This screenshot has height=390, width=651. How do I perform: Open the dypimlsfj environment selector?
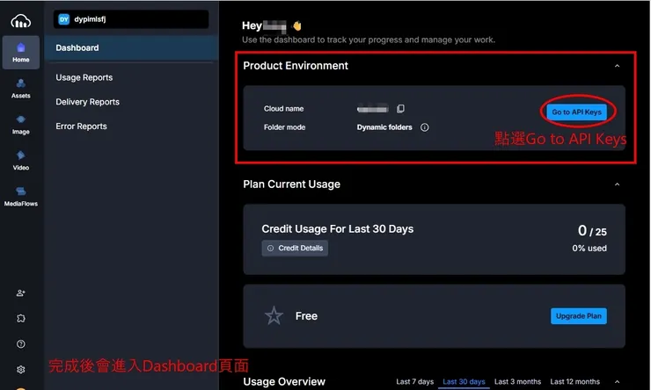click(x=131, y=19)
